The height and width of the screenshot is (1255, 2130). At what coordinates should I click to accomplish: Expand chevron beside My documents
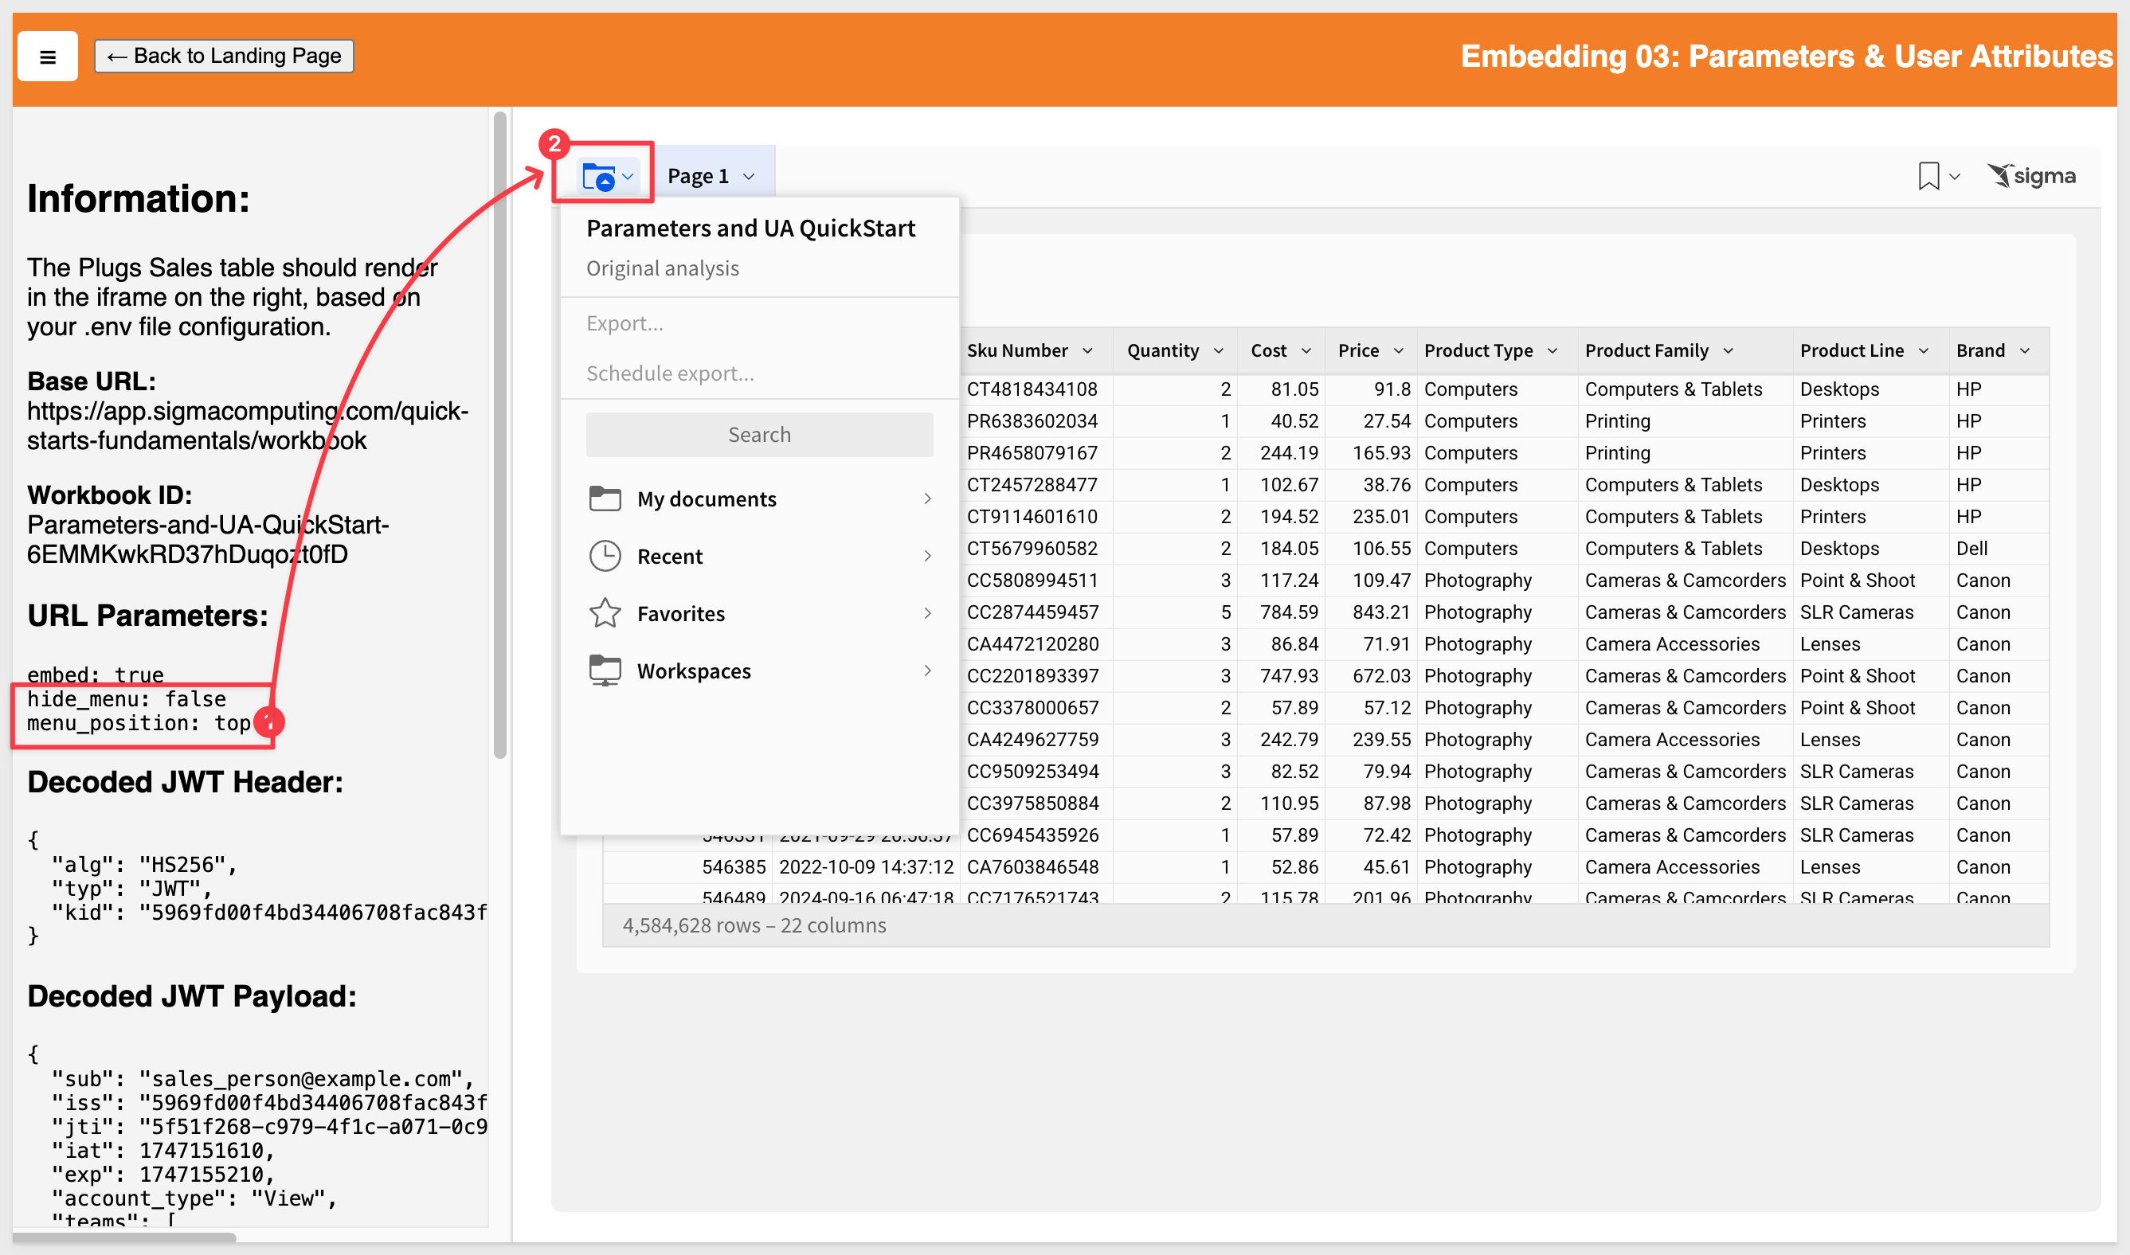928,499
